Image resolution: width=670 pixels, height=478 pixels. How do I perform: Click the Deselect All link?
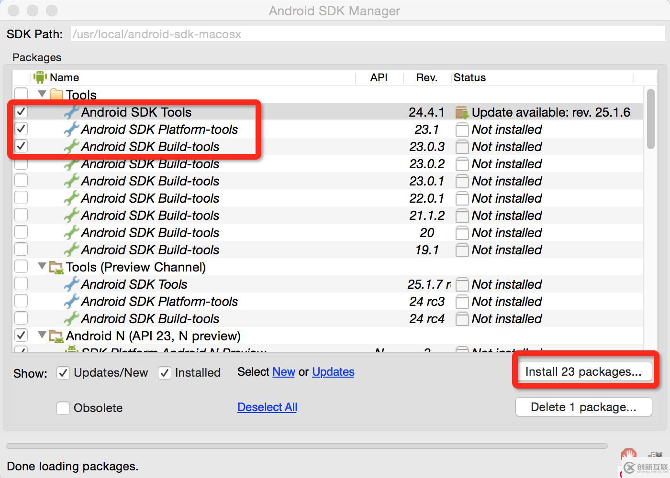tap(267, 407)
